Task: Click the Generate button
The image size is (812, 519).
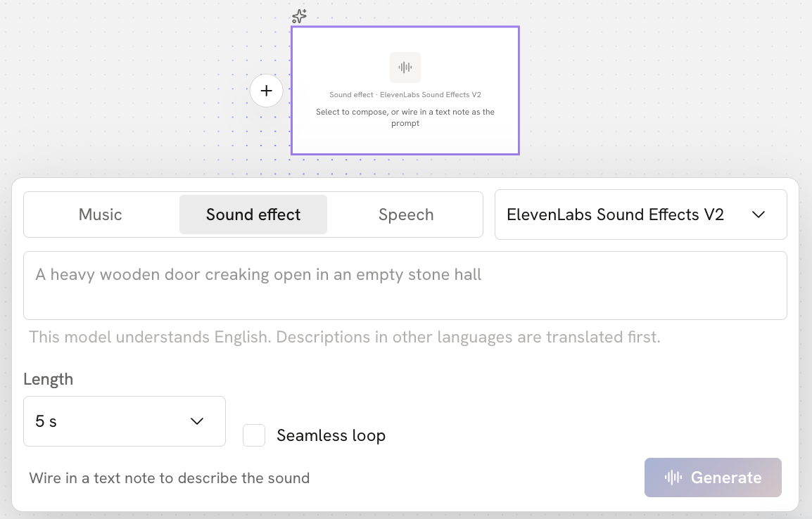Action: (713, 477)
